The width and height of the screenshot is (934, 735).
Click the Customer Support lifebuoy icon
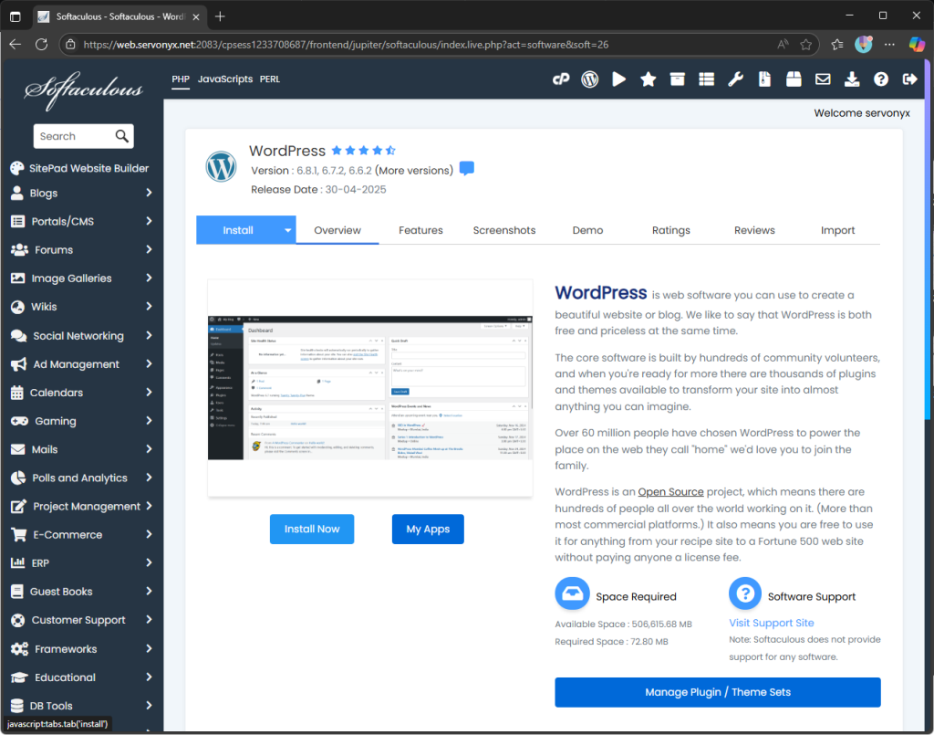coord(18,621)
